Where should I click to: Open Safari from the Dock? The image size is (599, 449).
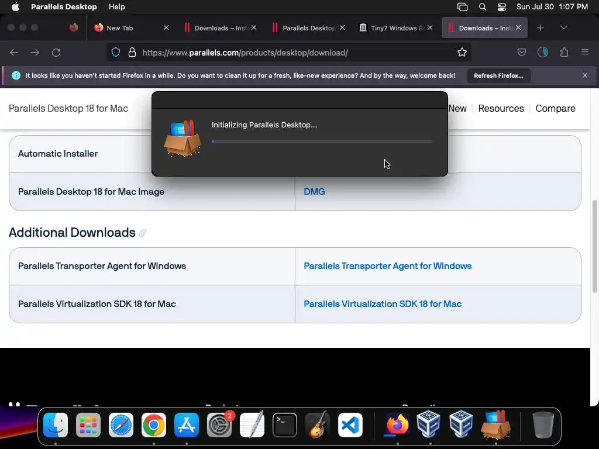tap(121, 425)
